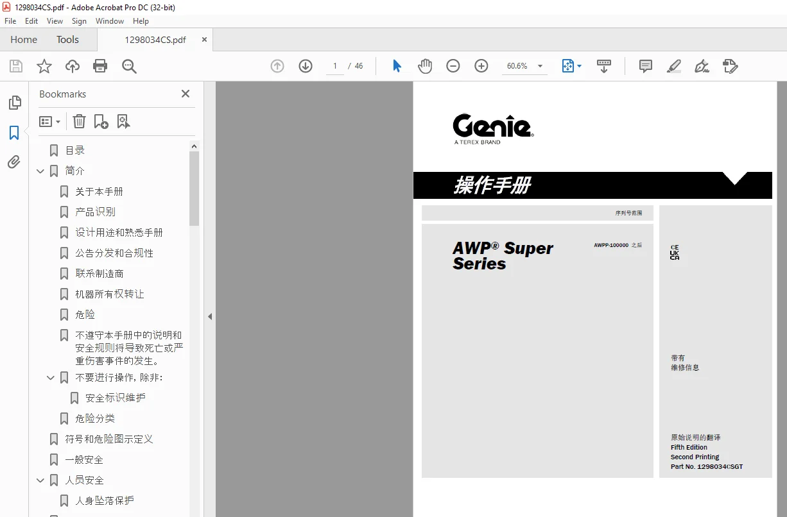This screenshot has height=517, width=787.
Task: Click the scrolling mode toolbar icon
Action: click(x=604, y=66)
